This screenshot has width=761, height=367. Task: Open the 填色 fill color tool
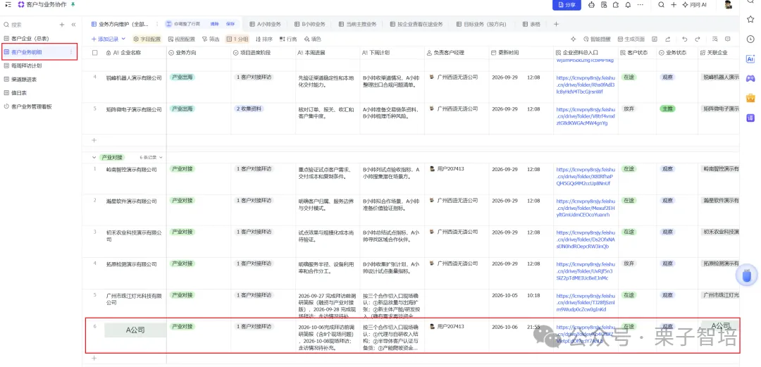pos(313,39)
